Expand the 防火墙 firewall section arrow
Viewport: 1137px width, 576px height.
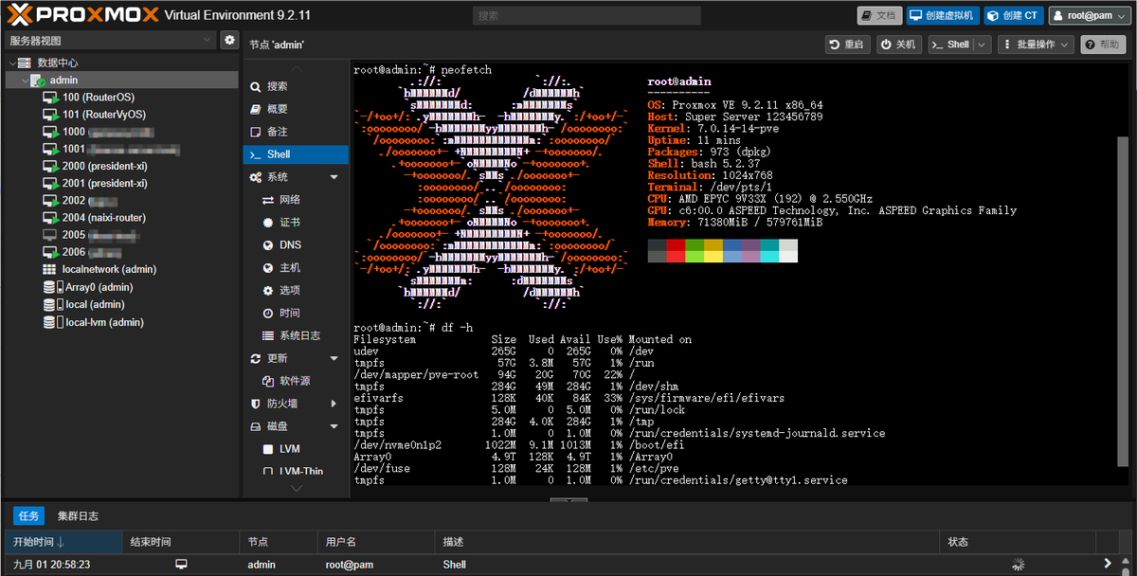point(334,404)
